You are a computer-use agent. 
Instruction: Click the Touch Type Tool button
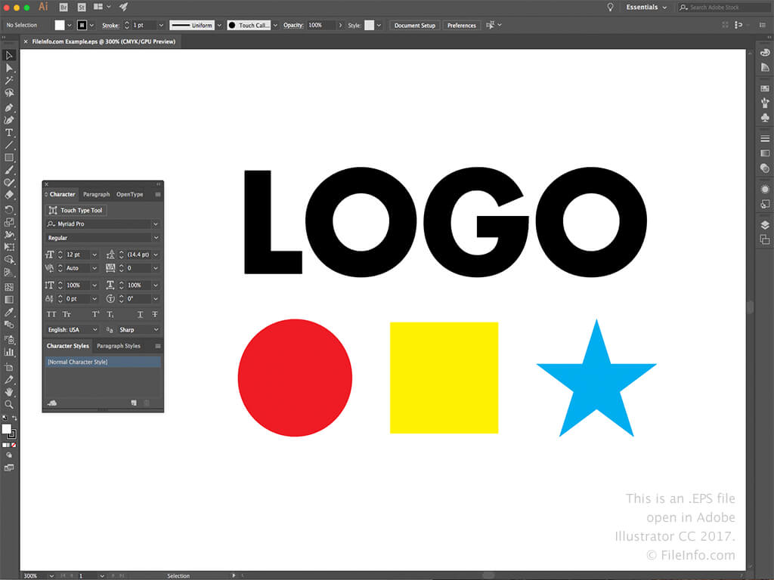(76, 211)
